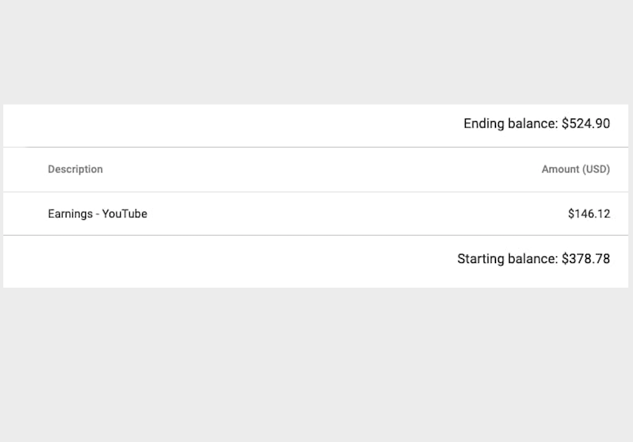
Task: Select the Amount (USD) column header
Action: point(576,169)
